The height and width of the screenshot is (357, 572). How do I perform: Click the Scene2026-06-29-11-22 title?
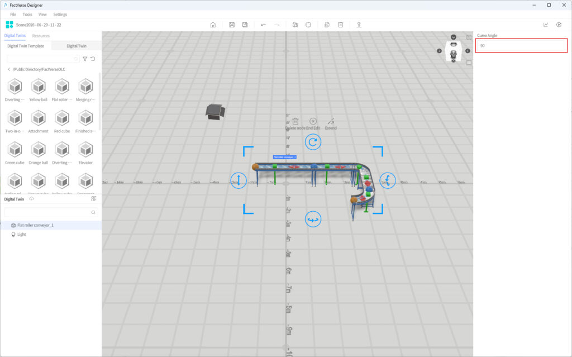pos(39,25)
